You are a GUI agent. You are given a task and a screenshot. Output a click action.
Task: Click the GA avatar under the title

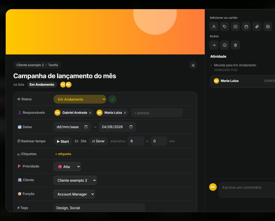[63, 85]
